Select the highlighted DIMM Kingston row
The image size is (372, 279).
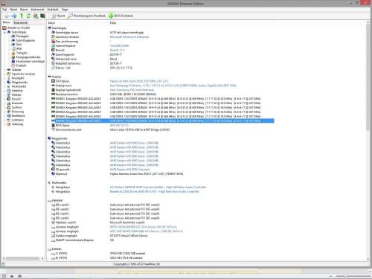162,121
